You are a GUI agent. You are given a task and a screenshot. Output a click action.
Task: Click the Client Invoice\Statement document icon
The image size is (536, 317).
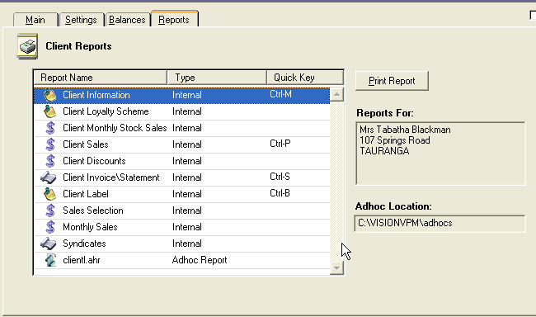(48, 177)
